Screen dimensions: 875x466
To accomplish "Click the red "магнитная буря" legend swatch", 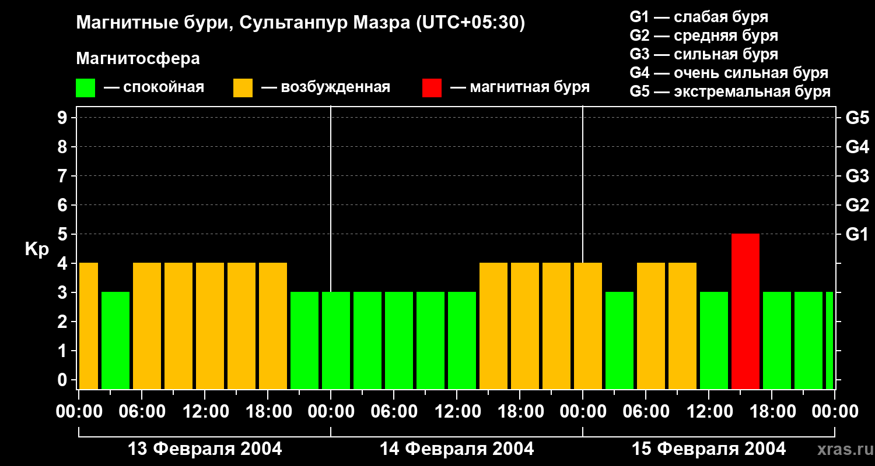I will point(432,88).
